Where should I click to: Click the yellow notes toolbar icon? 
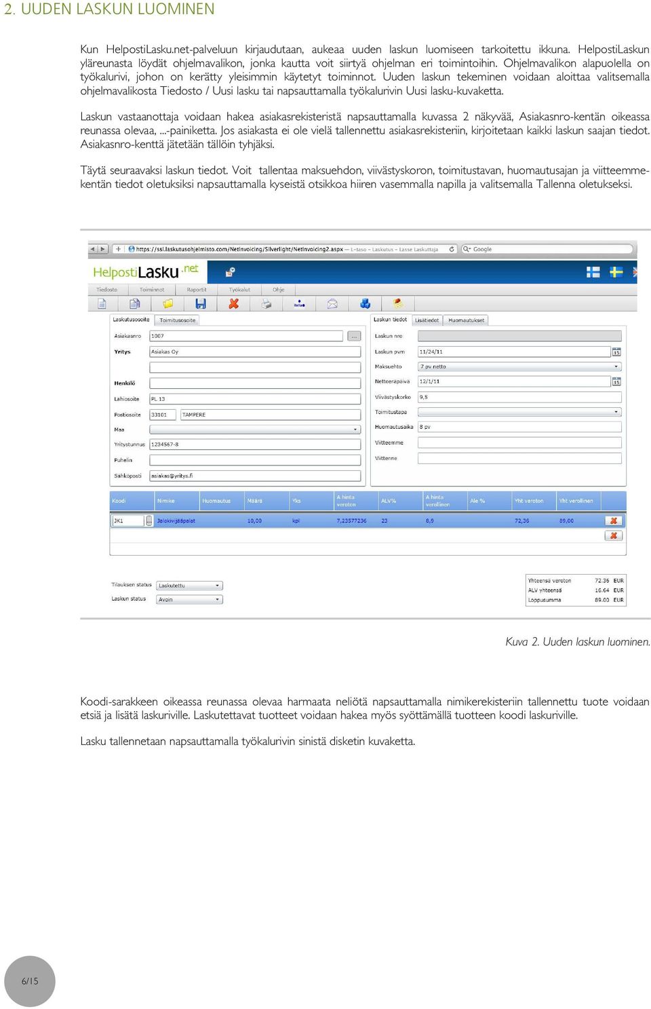398,303
